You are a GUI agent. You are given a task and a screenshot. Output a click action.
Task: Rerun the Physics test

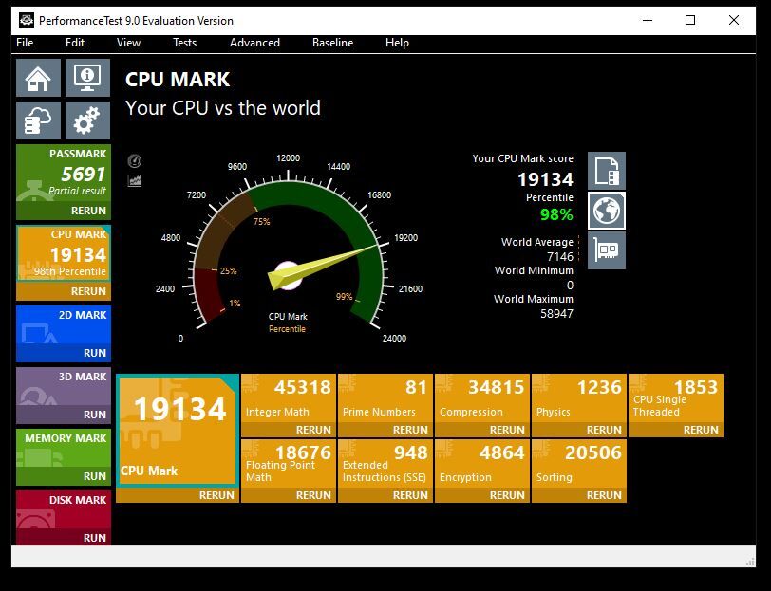pyautogui.click(x=579, y=430)
